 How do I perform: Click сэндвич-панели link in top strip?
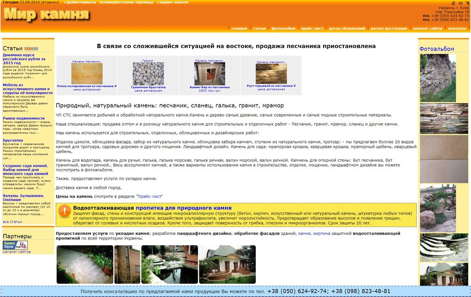point(172,2)
